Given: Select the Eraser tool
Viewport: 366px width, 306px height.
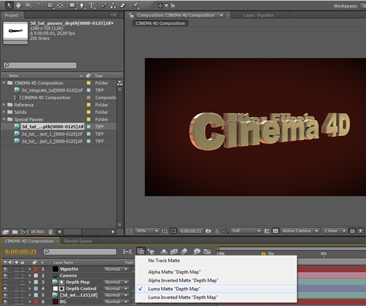Looking at the screenshot, I should 123,5.
